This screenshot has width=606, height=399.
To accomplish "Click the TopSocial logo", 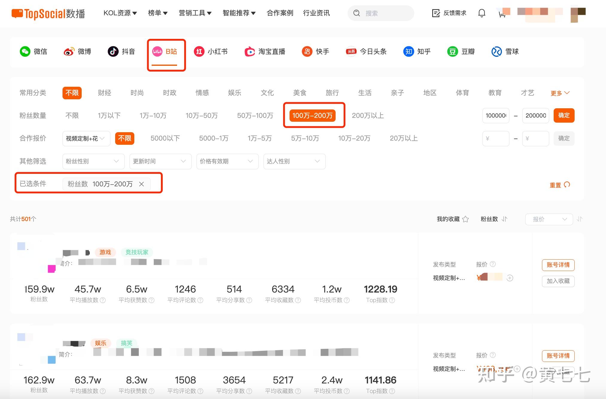I will (48, 13).
